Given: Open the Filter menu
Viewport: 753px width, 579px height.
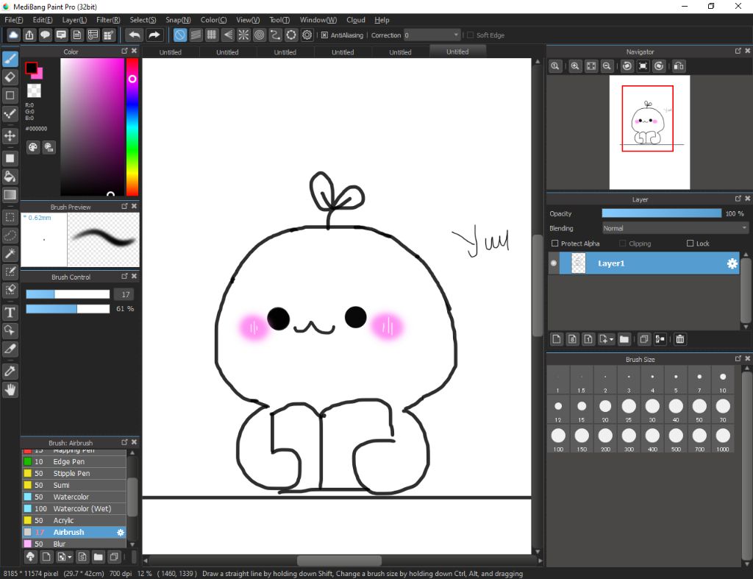Looking at the screenshot, I should point(108,20).
